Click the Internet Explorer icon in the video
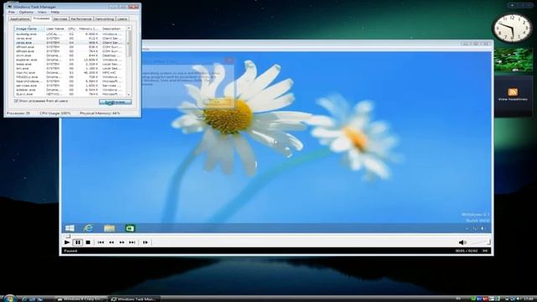The width and height of the screenshot is (537, 302). click(88, 228)
